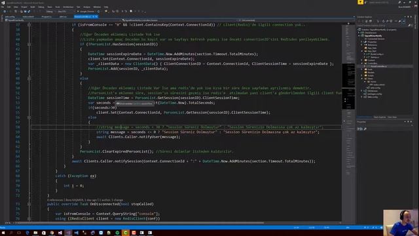Image resolution: width=419 pixels, height=236 pixels.
Task: Collapse the code block at line 41
Action: click(x=29, y=44)
